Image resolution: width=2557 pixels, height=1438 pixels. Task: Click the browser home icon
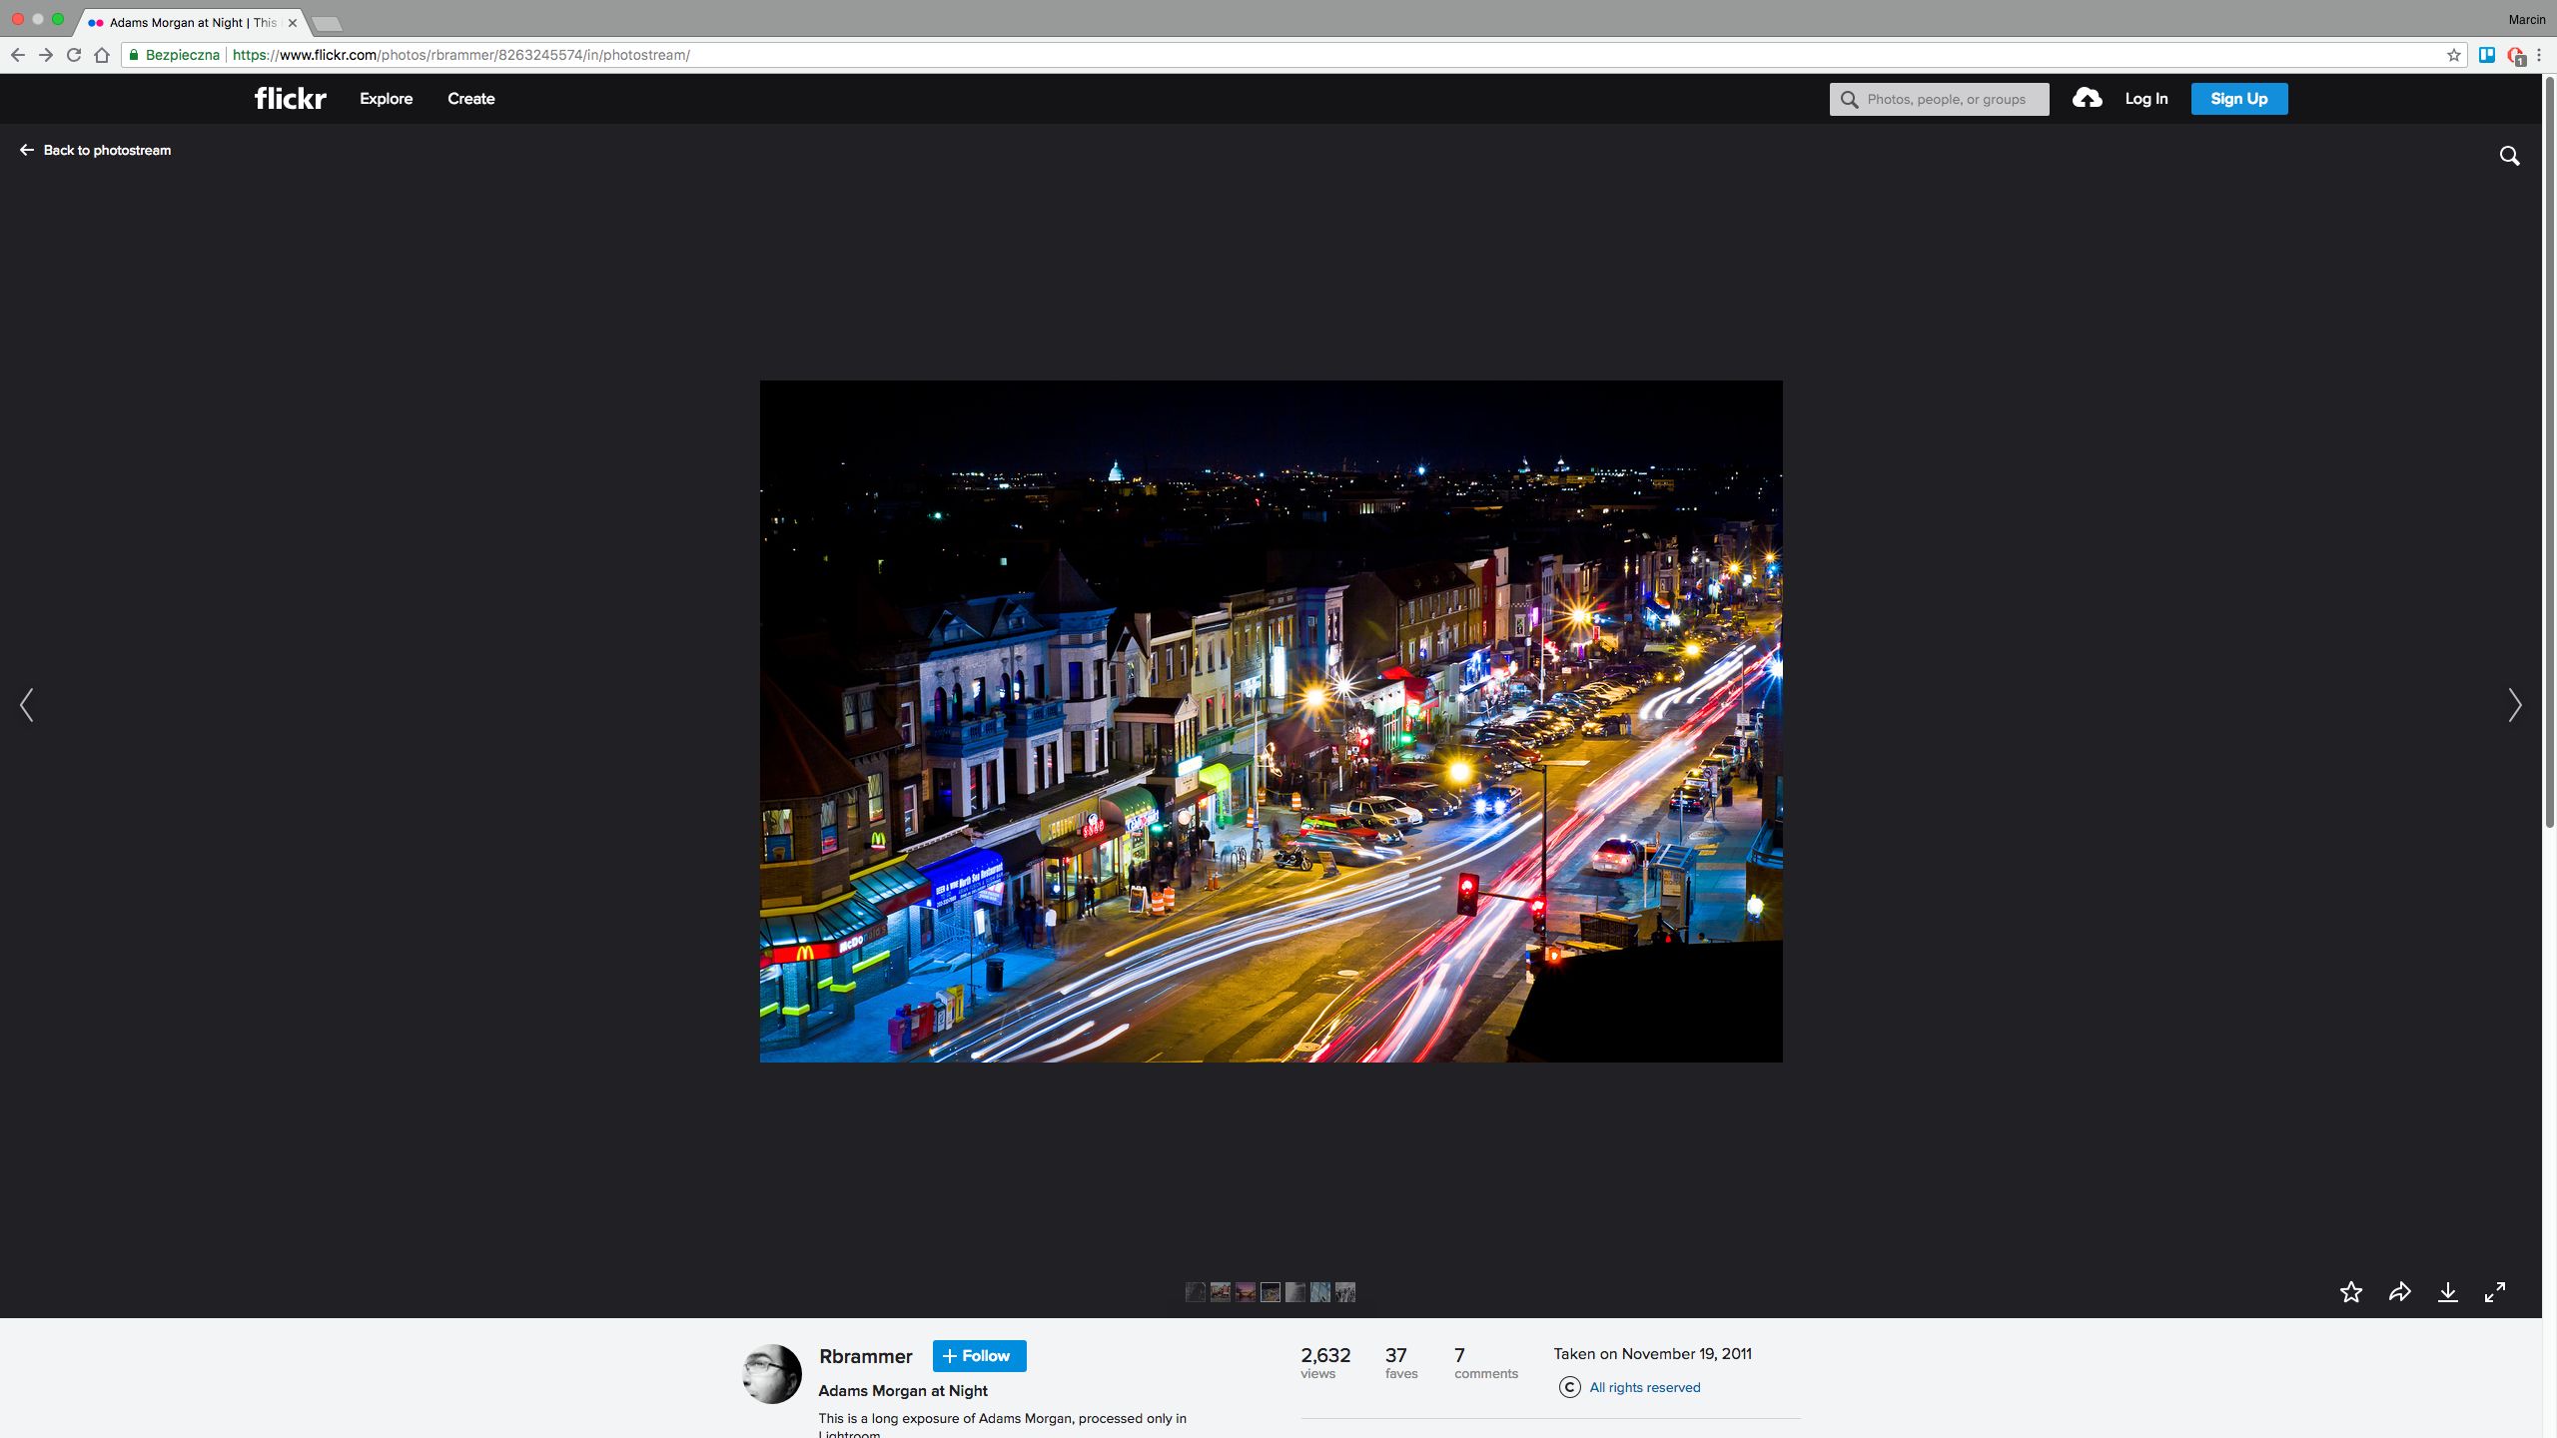101,55
